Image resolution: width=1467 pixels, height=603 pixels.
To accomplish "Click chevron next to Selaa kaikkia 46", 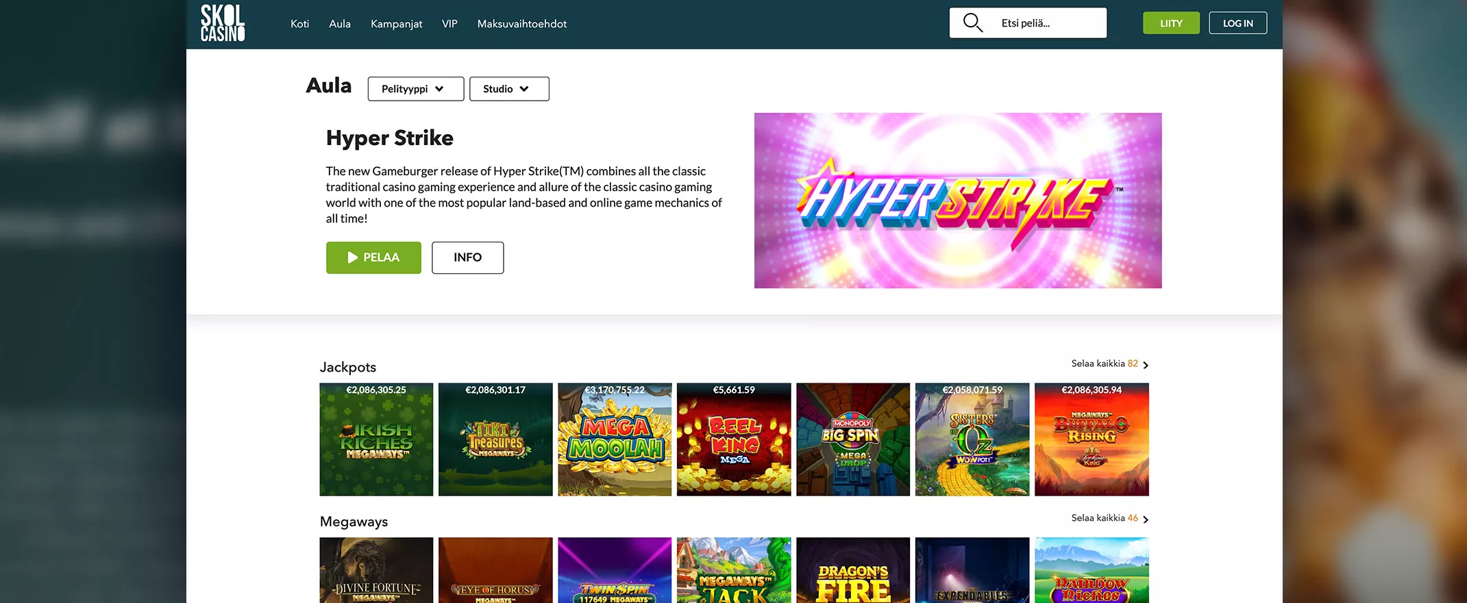I will coord(1146,519).
